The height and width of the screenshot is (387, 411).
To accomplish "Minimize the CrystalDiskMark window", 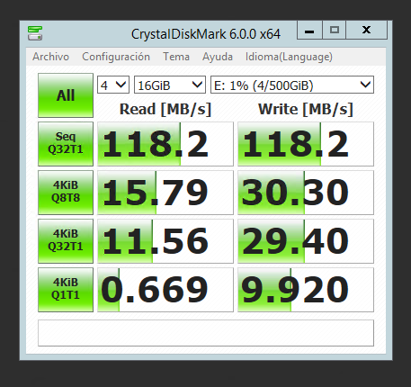I will [x=309, y=30].
